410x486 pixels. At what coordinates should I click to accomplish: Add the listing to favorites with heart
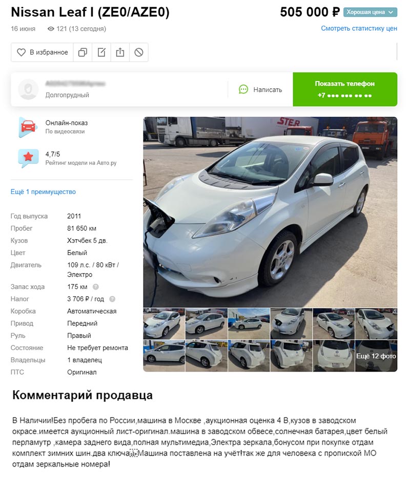click(x=42, y=52)
